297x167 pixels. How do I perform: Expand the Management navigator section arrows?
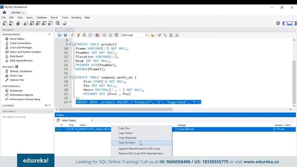pyautogui.click(x=50, y=34)
